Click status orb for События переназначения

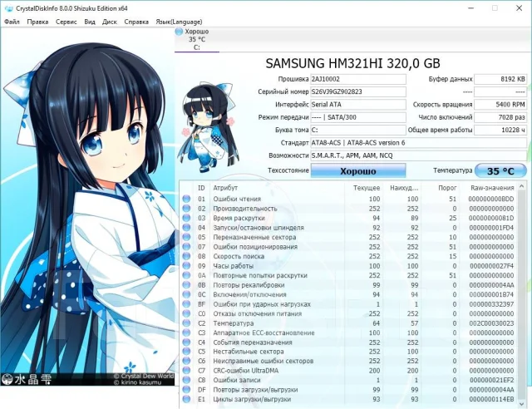[186, 342]
